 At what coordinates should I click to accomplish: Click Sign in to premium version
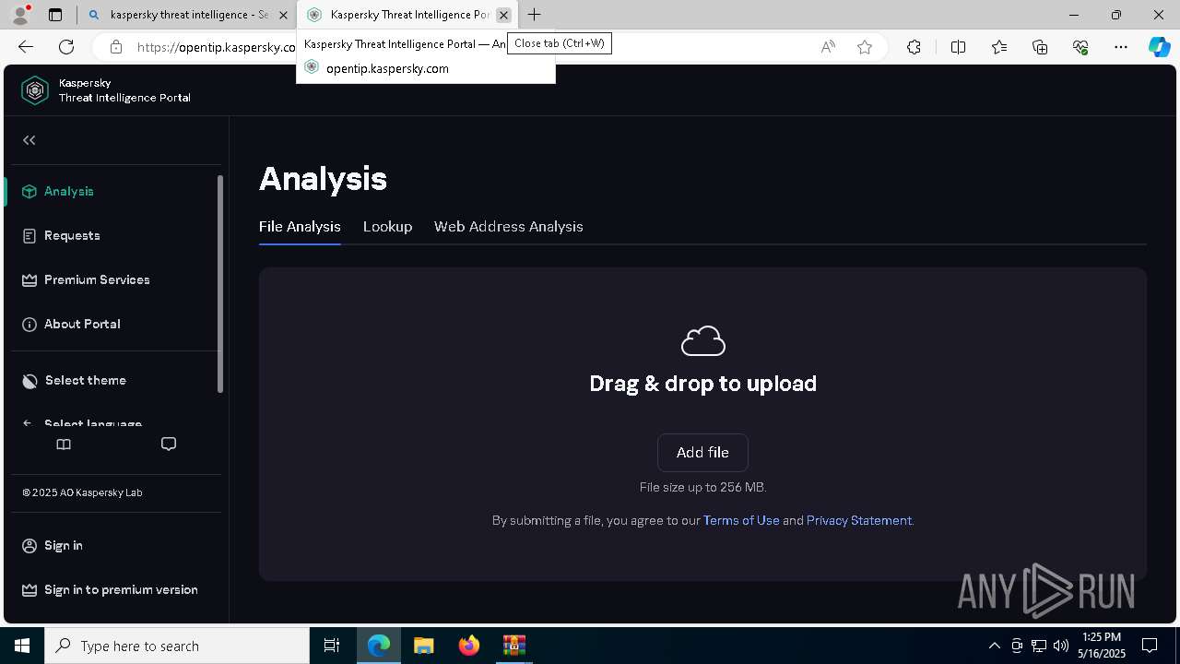[121, 589]
